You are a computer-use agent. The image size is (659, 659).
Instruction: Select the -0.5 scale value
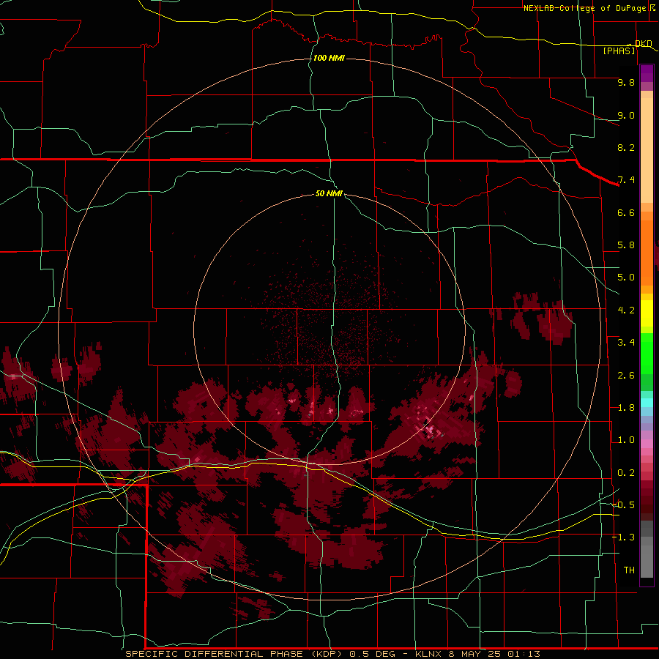(624, 505)
